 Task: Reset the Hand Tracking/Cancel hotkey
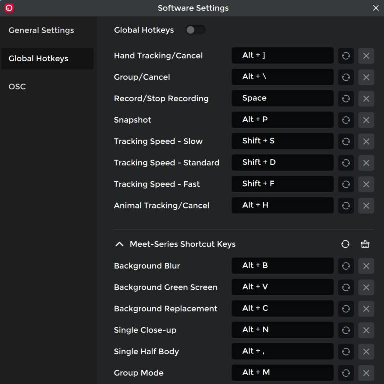(x=346, y=56)
